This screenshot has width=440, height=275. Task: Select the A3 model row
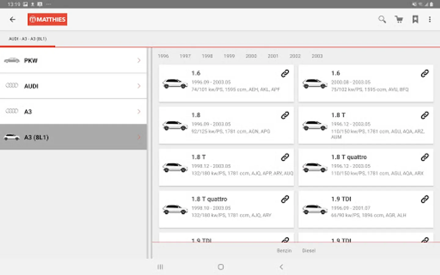73,111
